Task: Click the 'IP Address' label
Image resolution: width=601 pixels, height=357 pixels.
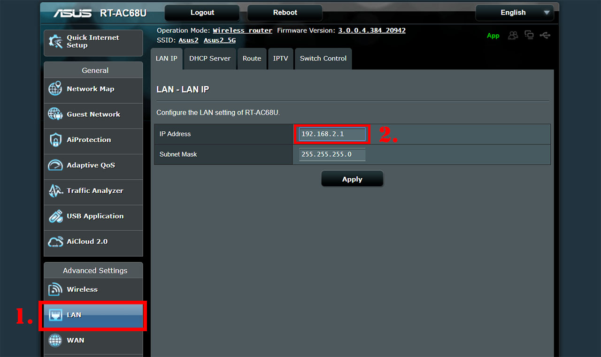Action: (175, 134)
